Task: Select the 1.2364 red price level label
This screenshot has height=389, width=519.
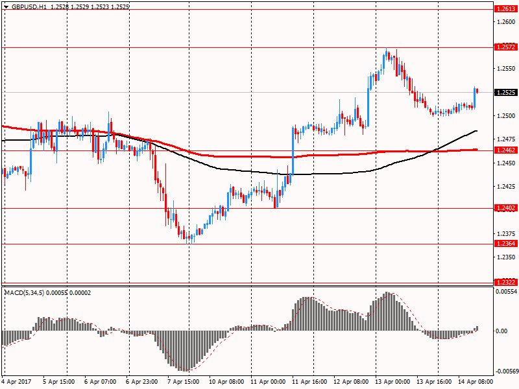Action: point(506,244)
